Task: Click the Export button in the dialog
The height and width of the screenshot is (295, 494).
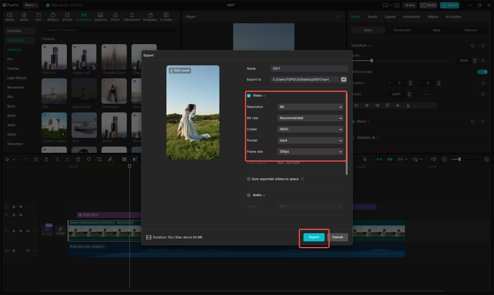Action: 314,237
